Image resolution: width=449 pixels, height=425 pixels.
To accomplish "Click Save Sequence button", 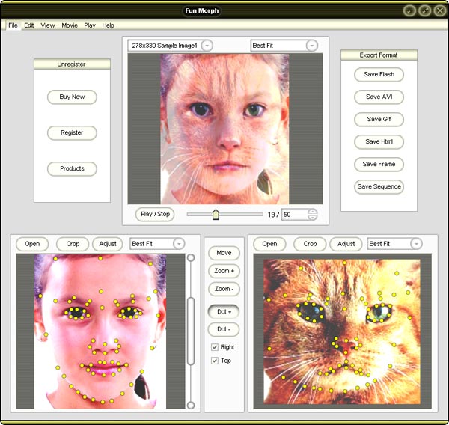I will pyautogui.click(x=379, y=186).
